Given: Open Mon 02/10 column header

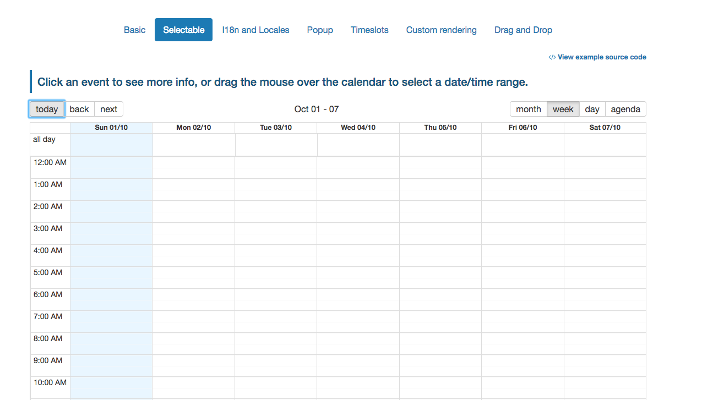Looking at the screenshot, I should (193, 128).
